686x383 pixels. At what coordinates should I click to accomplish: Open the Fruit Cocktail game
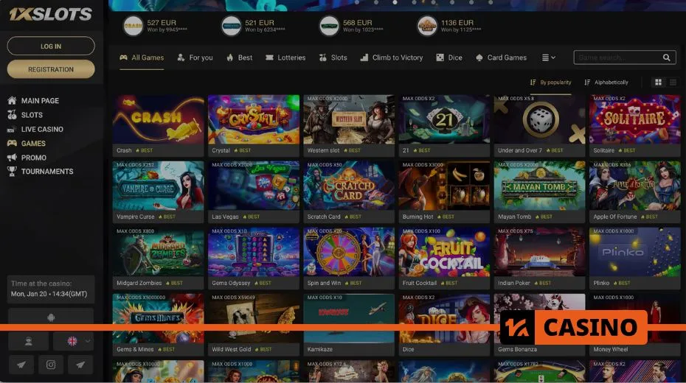[444, 258]
